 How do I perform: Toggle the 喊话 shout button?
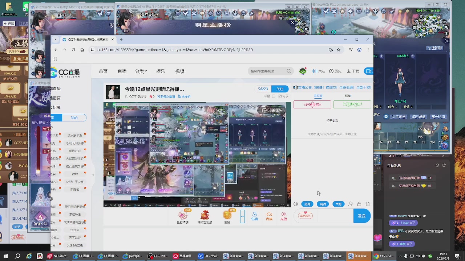coord(323,204)
